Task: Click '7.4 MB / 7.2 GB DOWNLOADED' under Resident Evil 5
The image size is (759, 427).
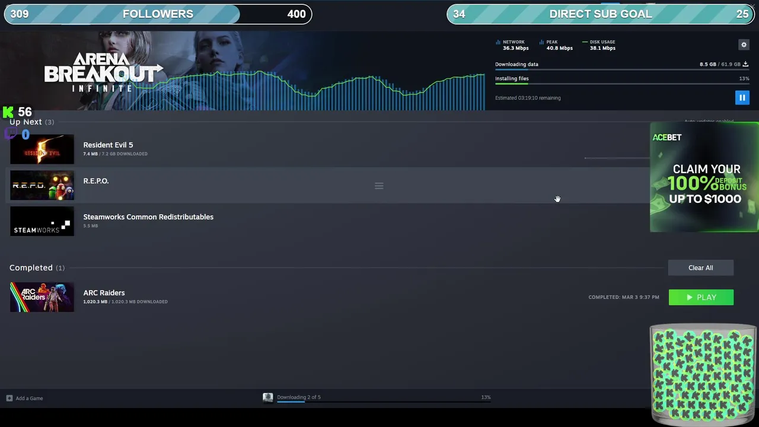Action: (x=115, y=154)
